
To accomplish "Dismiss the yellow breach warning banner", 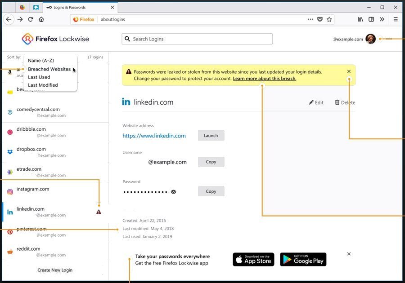I will tap(349, 71).
